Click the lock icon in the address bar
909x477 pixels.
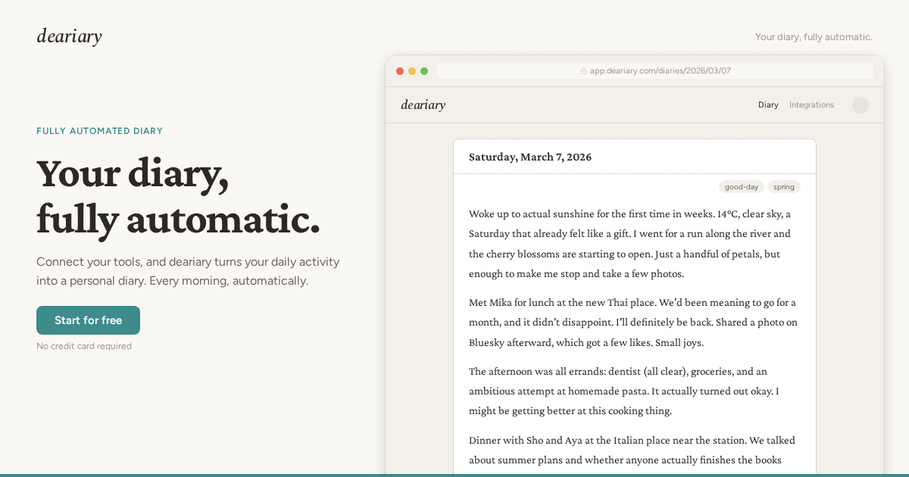coord(583,70)
